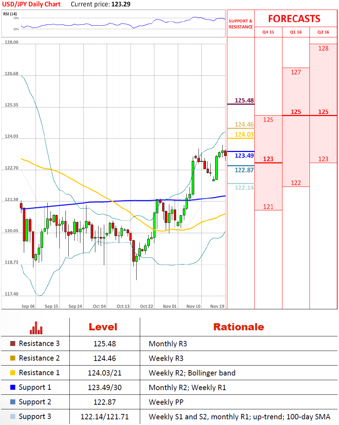Click the 117.40 price axis label
The width and height of the screenshot is (339, 425).
(11, 294)
